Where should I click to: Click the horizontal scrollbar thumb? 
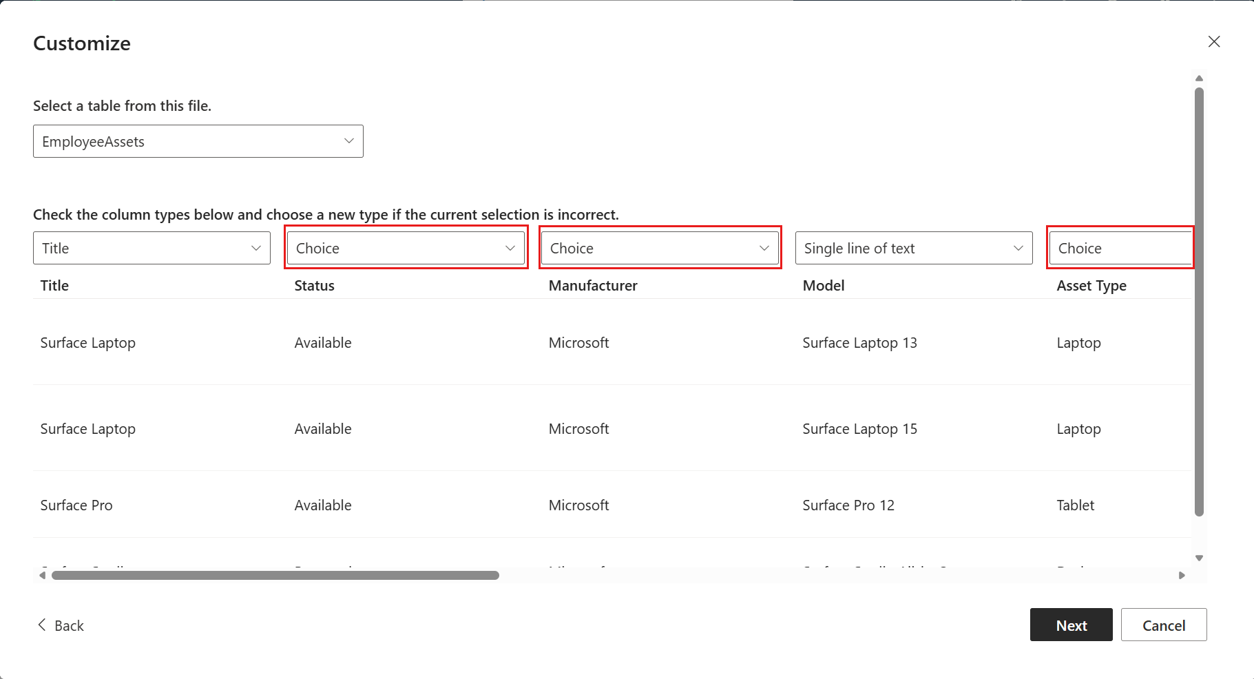click(x=275, y=575)
